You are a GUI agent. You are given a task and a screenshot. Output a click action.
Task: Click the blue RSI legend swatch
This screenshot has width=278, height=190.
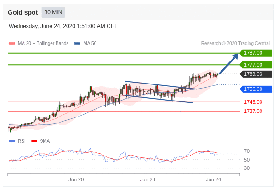(12, 141)
